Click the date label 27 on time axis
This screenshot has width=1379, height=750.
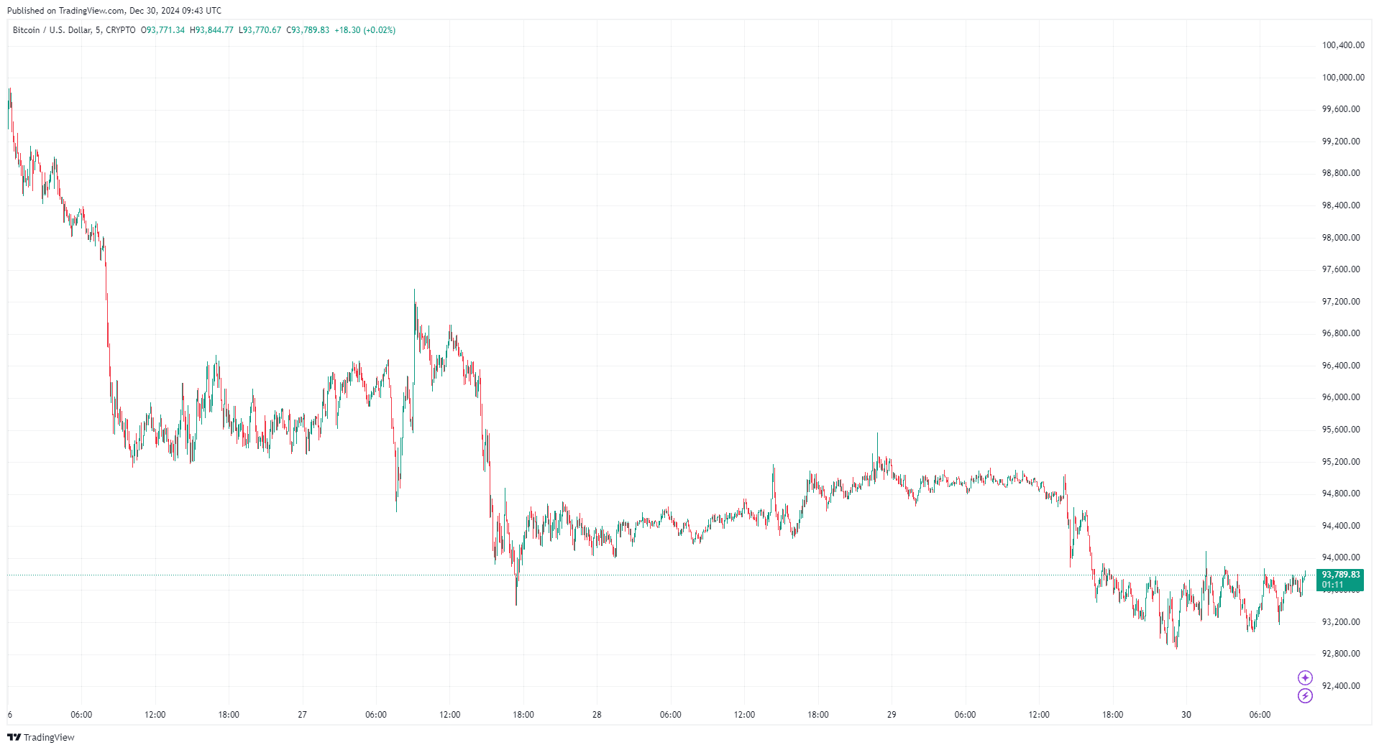point(302,715)
